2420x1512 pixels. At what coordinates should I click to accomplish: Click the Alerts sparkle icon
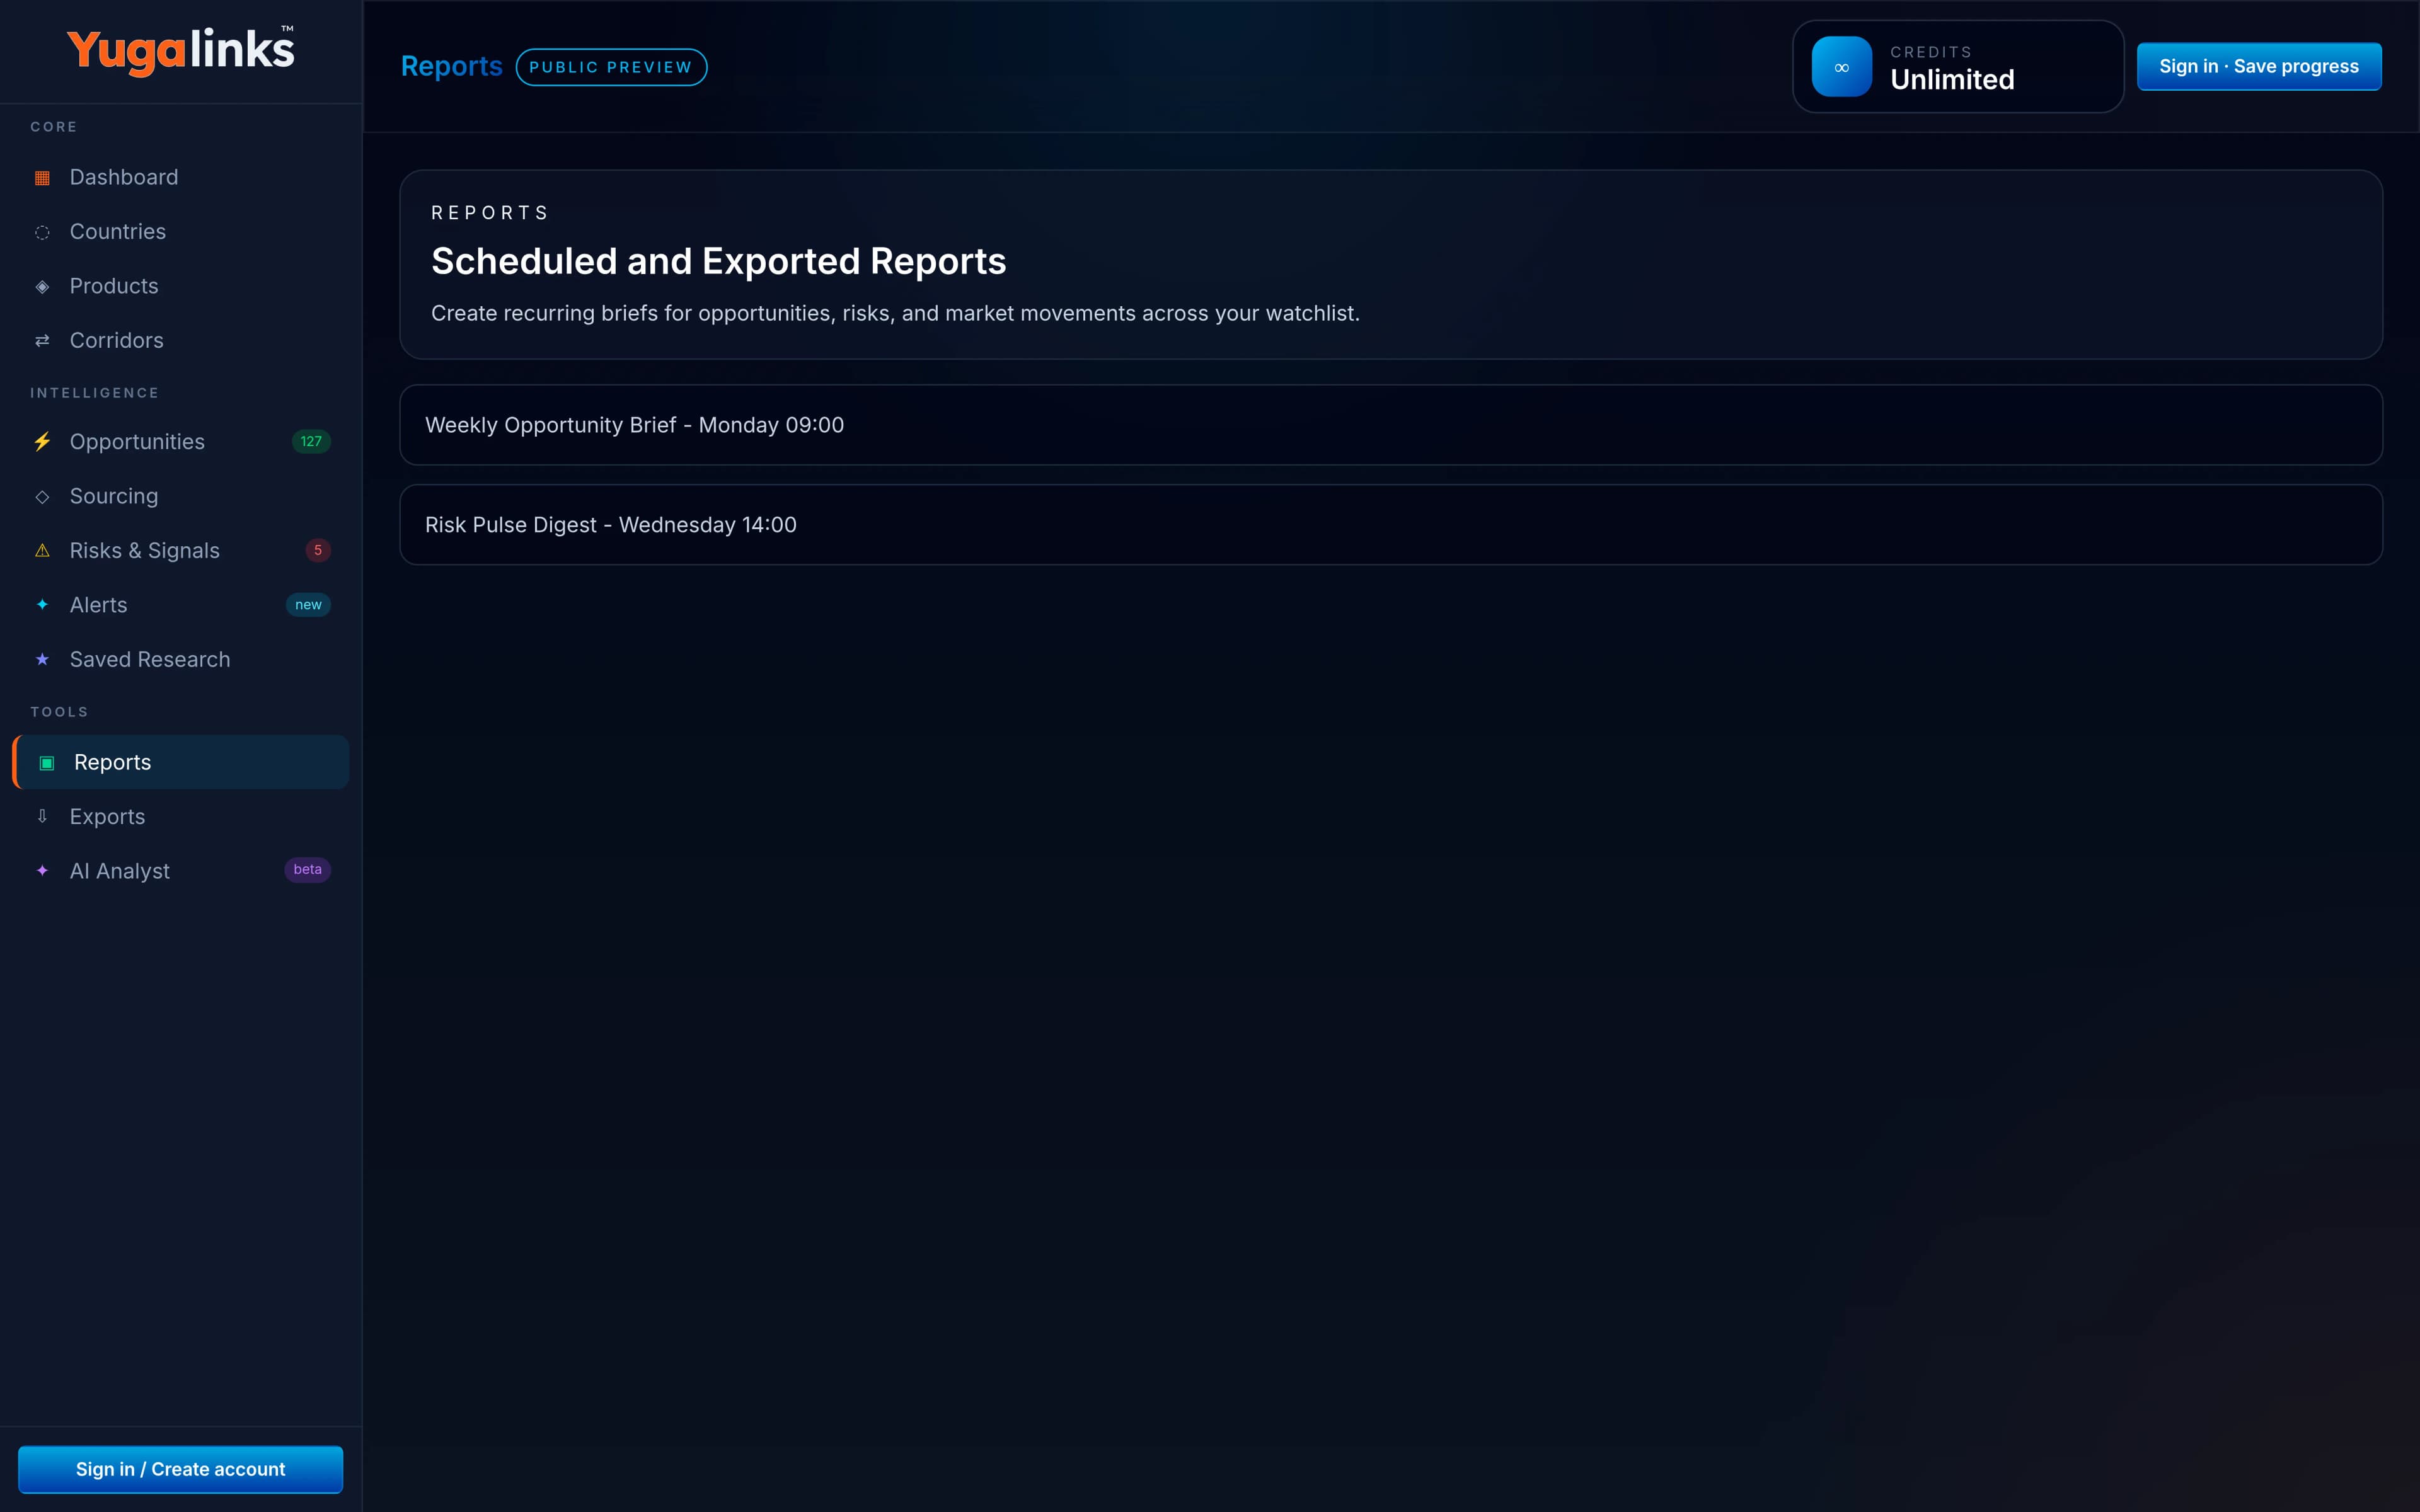click(42, 605)
